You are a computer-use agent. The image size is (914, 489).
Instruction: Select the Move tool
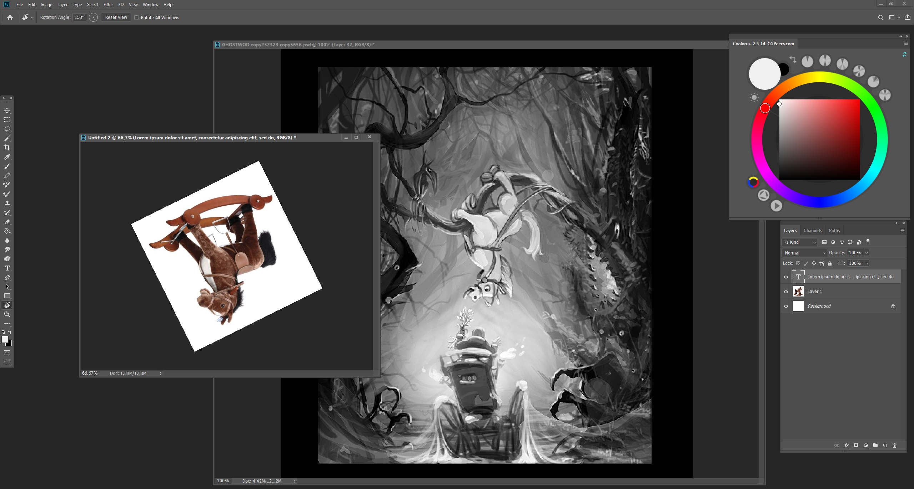point(7,110)
